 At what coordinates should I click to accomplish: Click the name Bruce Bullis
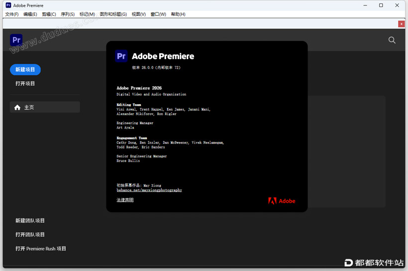pos(128,161)
